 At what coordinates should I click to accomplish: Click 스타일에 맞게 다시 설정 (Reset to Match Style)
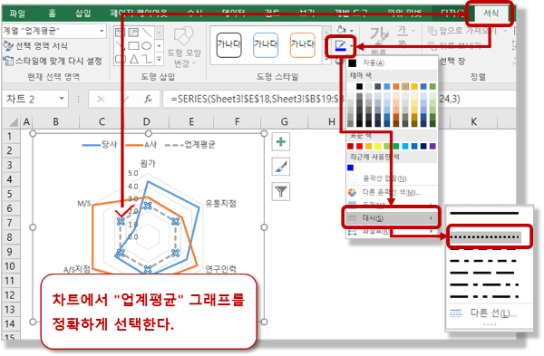pyautogui.click(x=53, y=61)
